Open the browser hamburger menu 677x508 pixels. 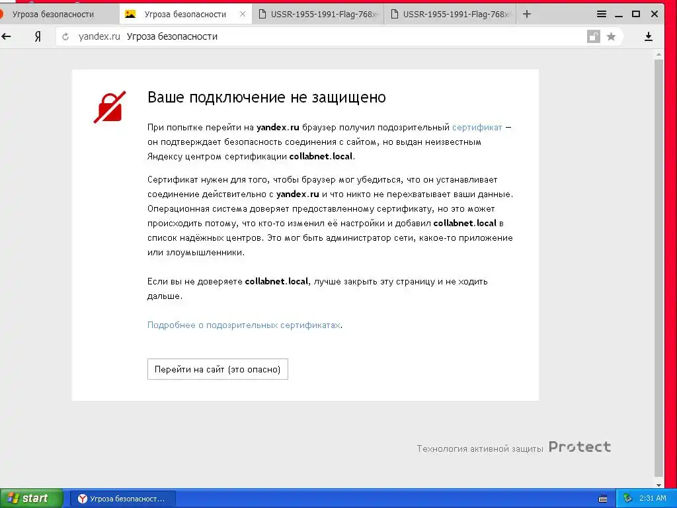click(x=602, y=15)
